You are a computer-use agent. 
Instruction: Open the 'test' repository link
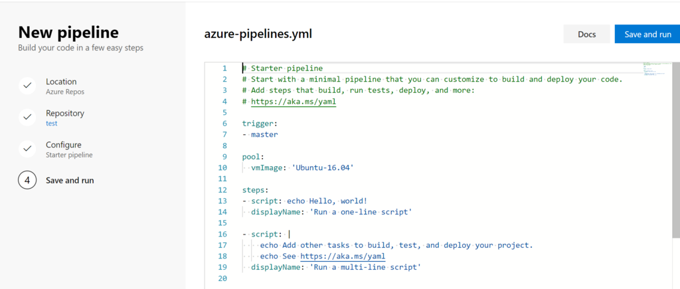pos(52,124)
